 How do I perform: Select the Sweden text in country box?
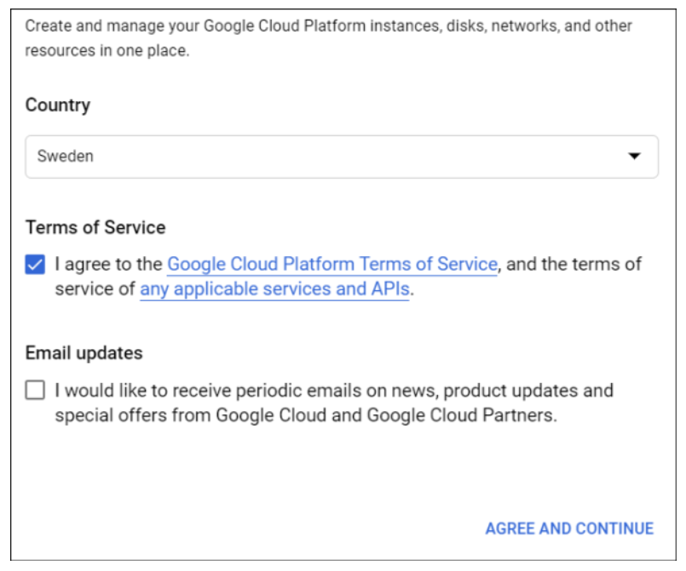pyautogui.click(x=66, y=157)
